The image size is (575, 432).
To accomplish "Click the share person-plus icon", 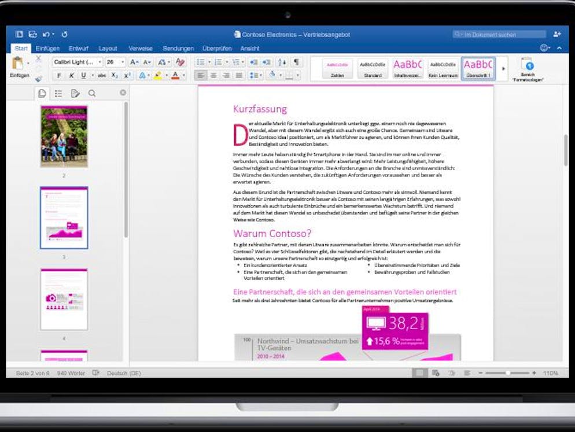I will pyautogui.click(x=557, y=34).
